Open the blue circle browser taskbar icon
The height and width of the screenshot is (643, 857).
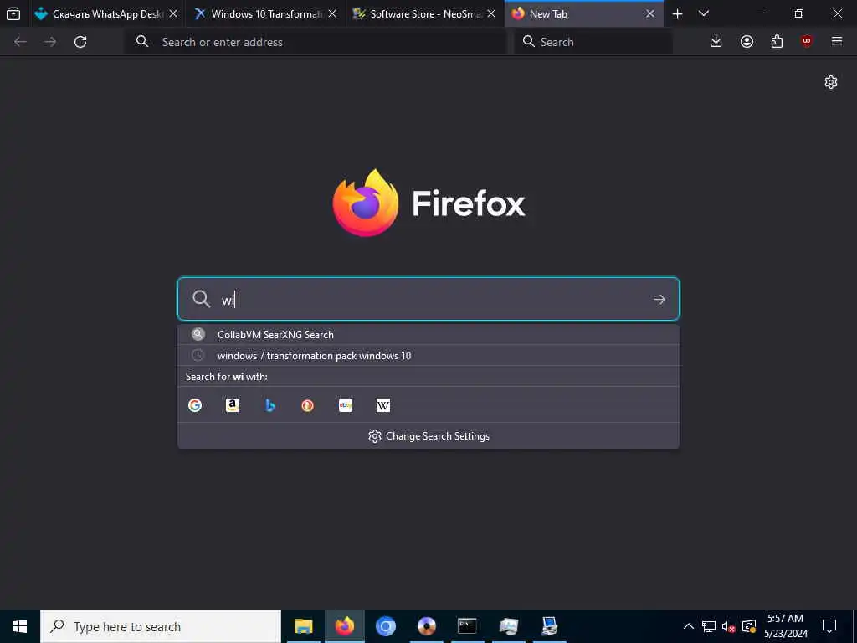point(385,626)
